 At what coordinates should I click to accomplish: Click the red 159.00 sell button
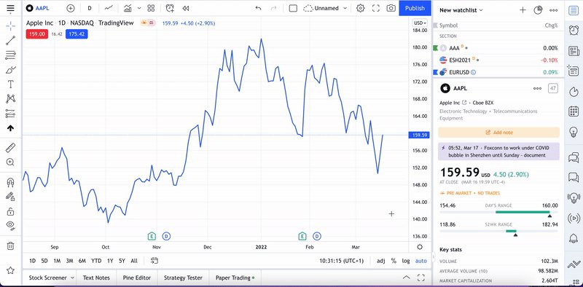coord(37,34)
